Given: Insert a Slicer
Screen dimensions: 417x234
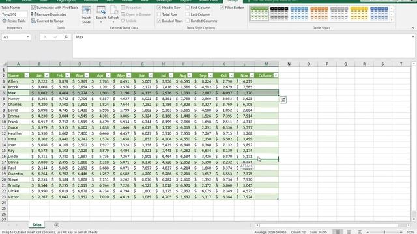Looking at the screenshot, I should tap(86, 15).
